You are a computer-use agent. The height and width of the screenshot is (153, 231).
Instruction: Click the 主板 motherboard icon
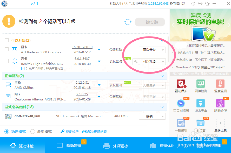[8, 85]
